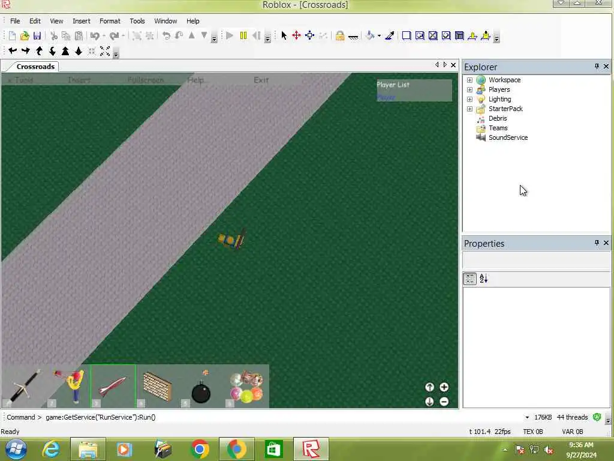Image resolution: width=614 pixels, height=461 pixels.
Task: Expand the StarterPack tree node
Action: click(x=469, y=109)
